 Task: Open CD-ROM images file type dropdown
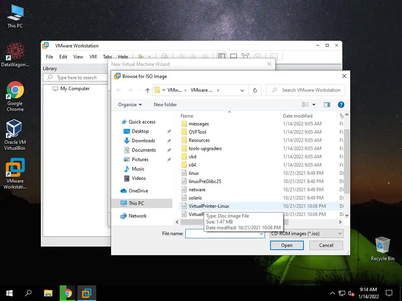306,234
